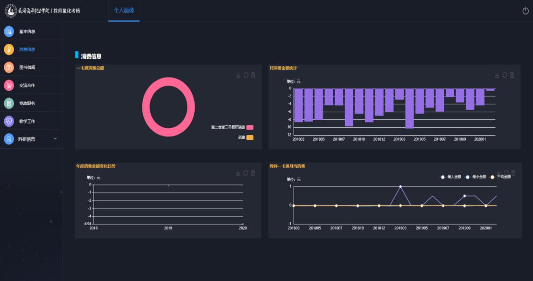The width and height of the screenshot is (533, 281).
Task: Expand the 科研信息 menu chevron
Action: pyautogui.click(x=55, y=138)
